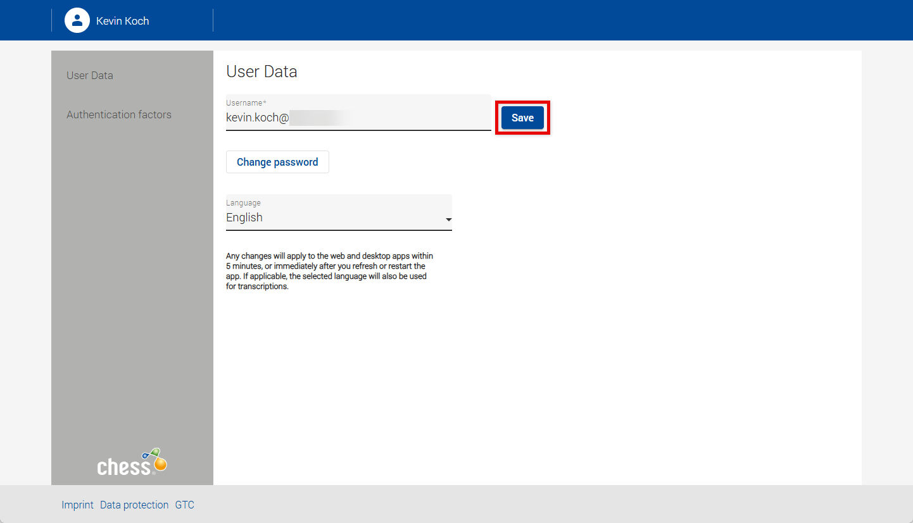Image resolution: width=913 pixels, height=523 pixels.
Task: Click the Username field label
Action: pos(244,102)
